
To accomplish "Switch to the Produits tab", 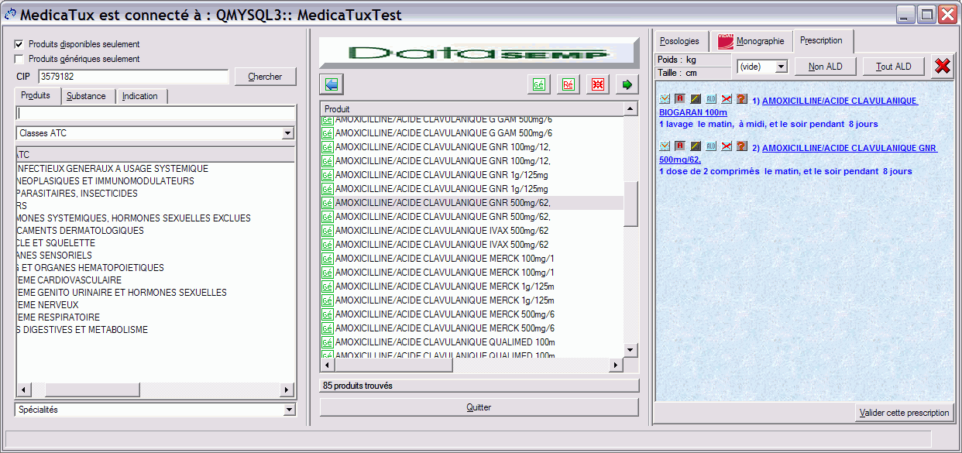I will click(36, 96).
